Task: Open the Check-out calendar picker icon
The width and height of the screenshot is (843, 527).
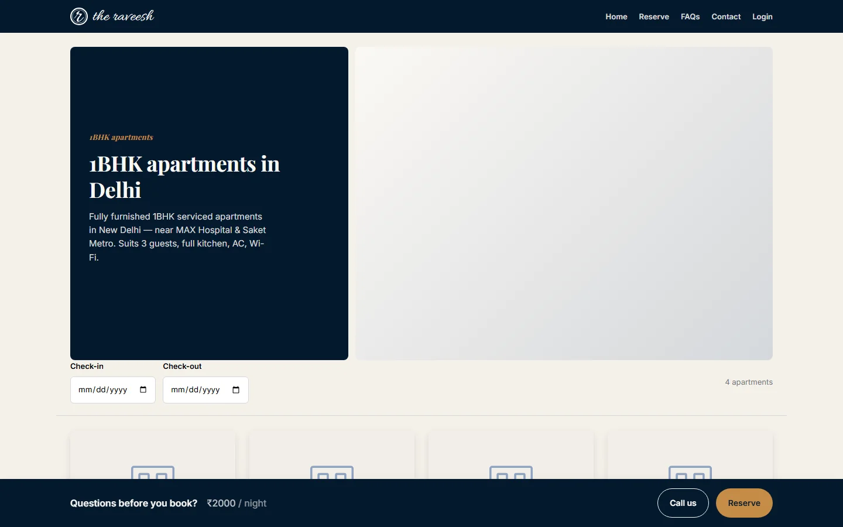Action: point(236,390)
